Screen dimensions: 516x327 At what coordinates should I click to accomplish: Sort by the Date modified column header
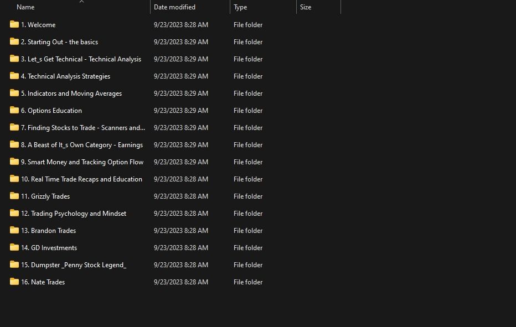[174, 7]
